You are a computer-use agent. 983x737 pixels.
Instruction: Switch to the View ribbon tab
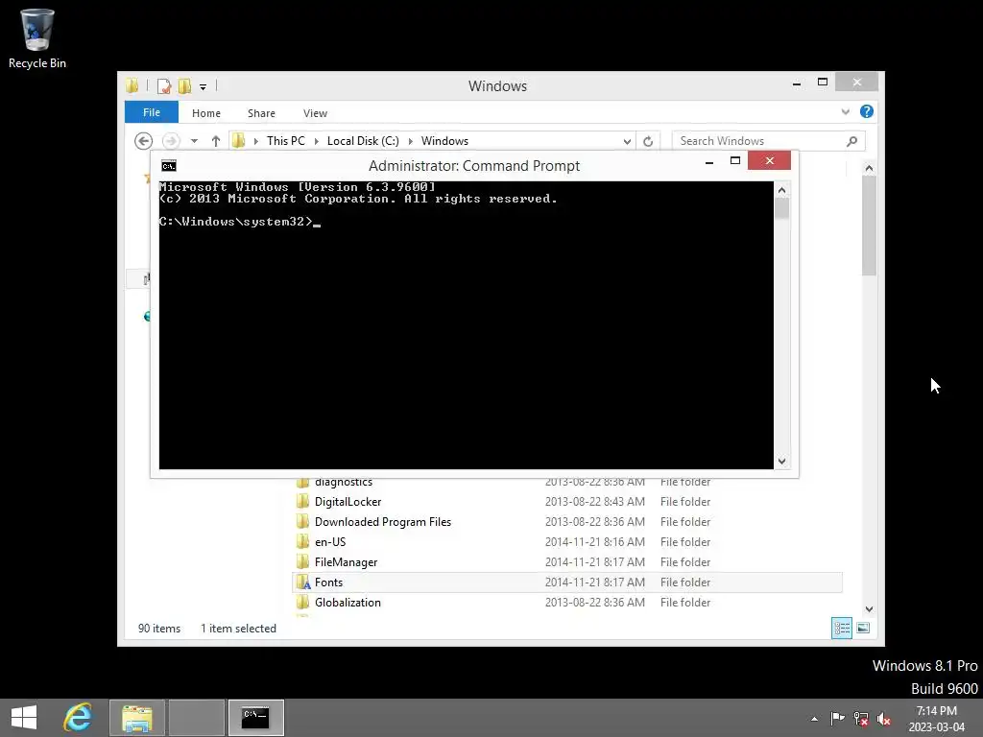click(x=315, y=113)
